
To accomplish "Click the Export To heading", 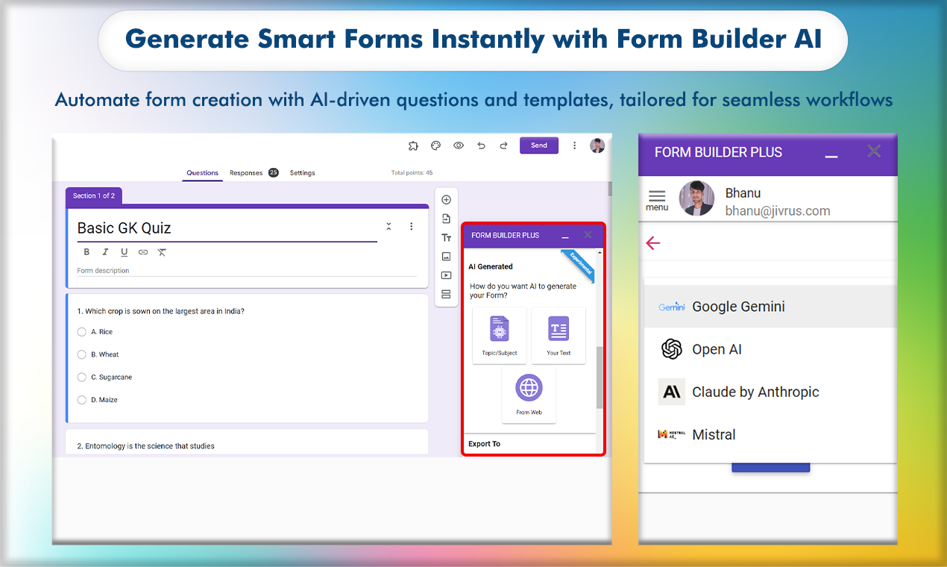I will pyautogui.click(x=485, y=444).
